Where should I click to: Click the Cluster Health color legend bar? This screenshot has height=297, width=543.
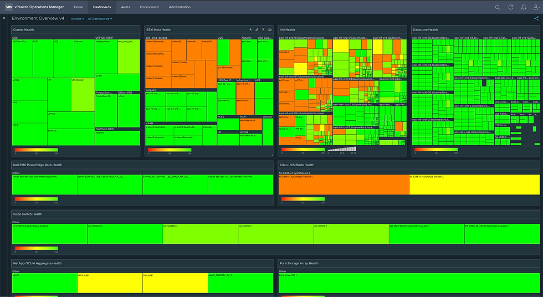click(x=37, y=150)
